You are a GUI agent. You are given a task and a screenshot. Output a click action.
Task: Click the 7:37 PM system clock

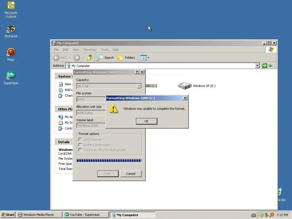click(x=282, y=215)
